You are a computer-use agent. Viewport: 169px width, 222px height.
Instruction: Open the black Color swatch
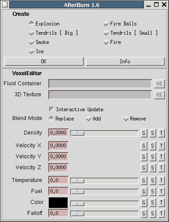(x=58, y=203)
